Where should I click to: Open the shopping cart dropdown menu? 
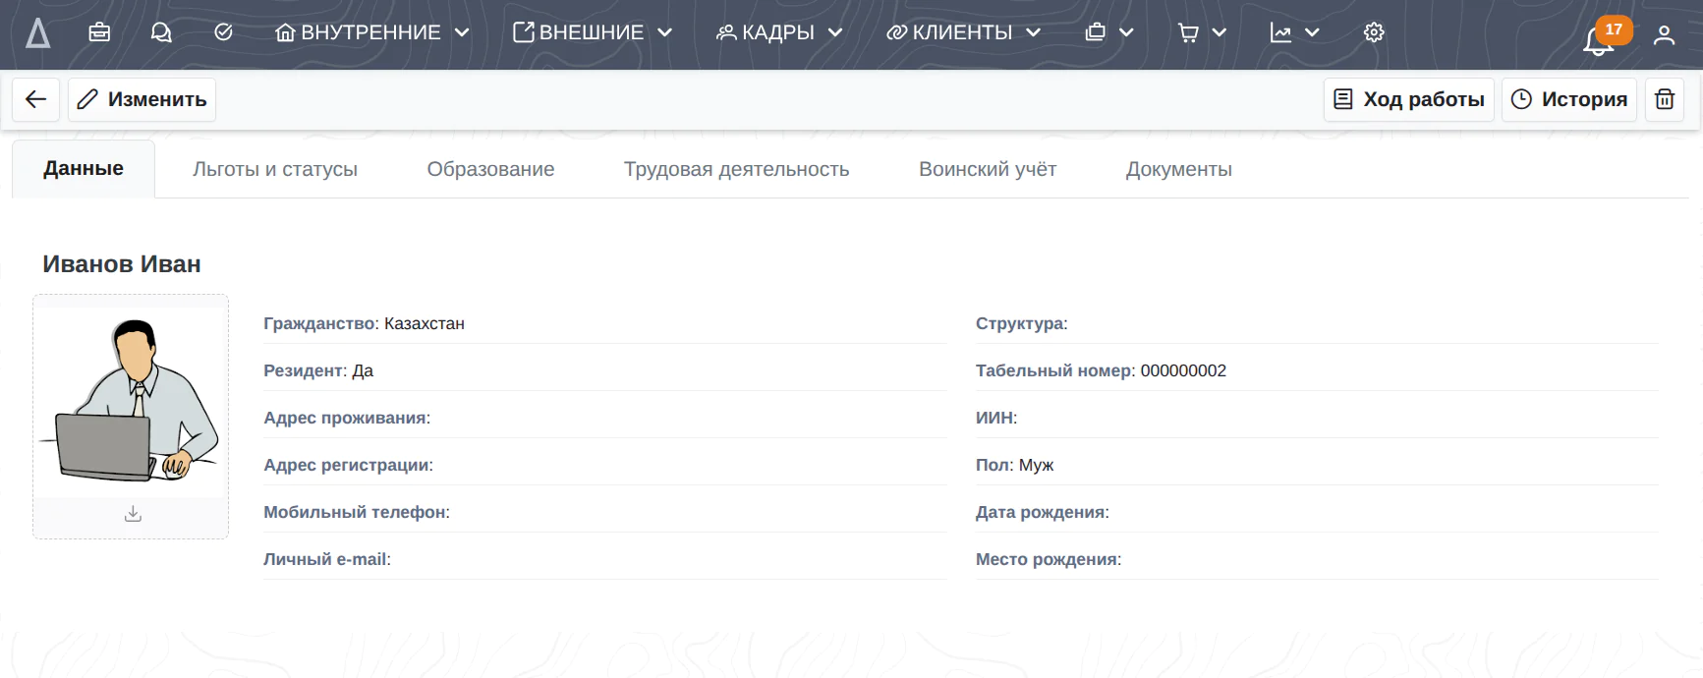1202,32
